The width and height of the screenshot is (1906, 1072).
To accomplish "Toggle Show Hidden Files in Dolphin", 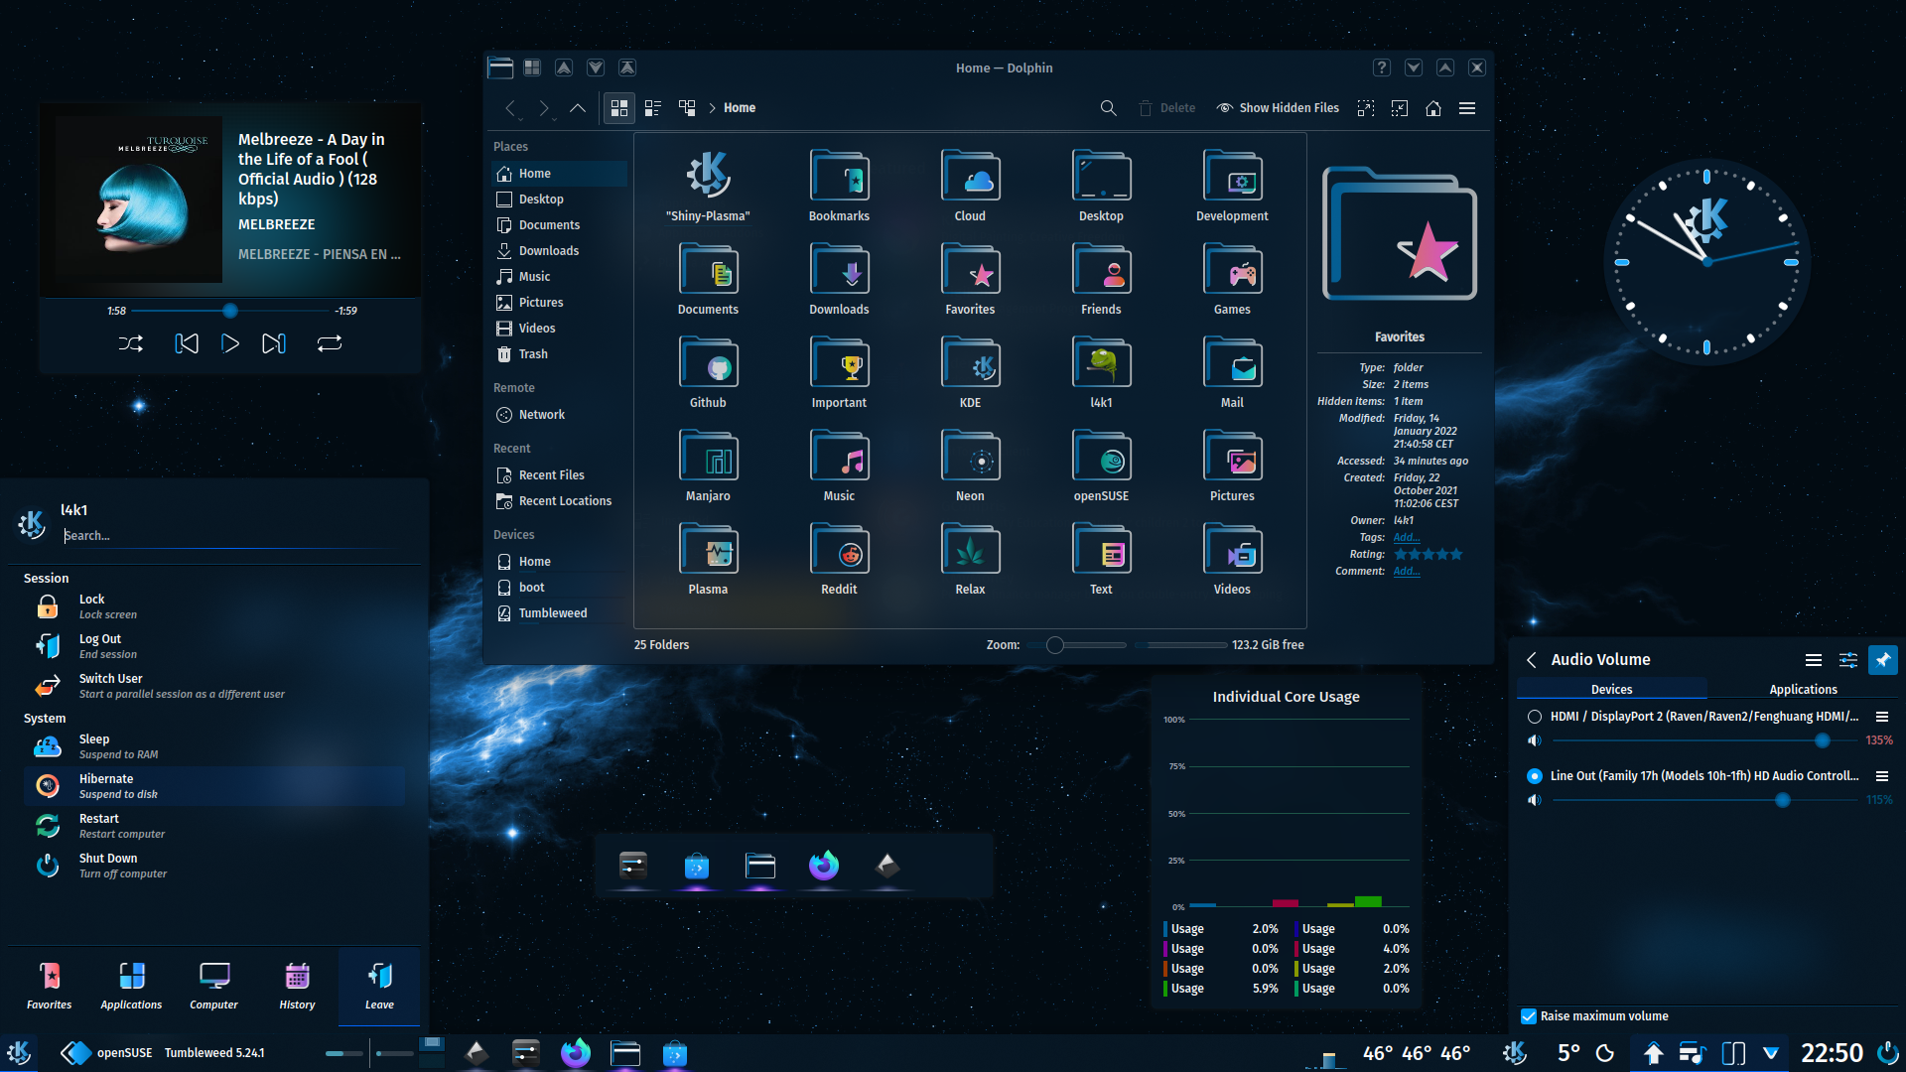I will coord(1279,108).
